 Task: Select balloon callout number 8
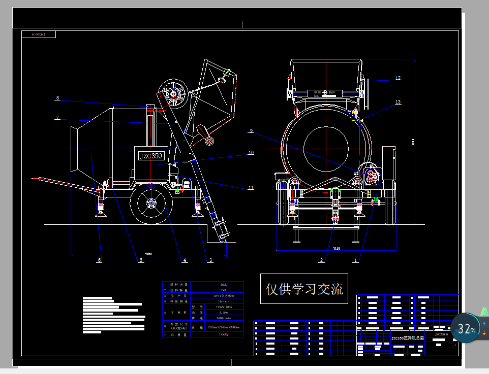[x=57, y=97]
